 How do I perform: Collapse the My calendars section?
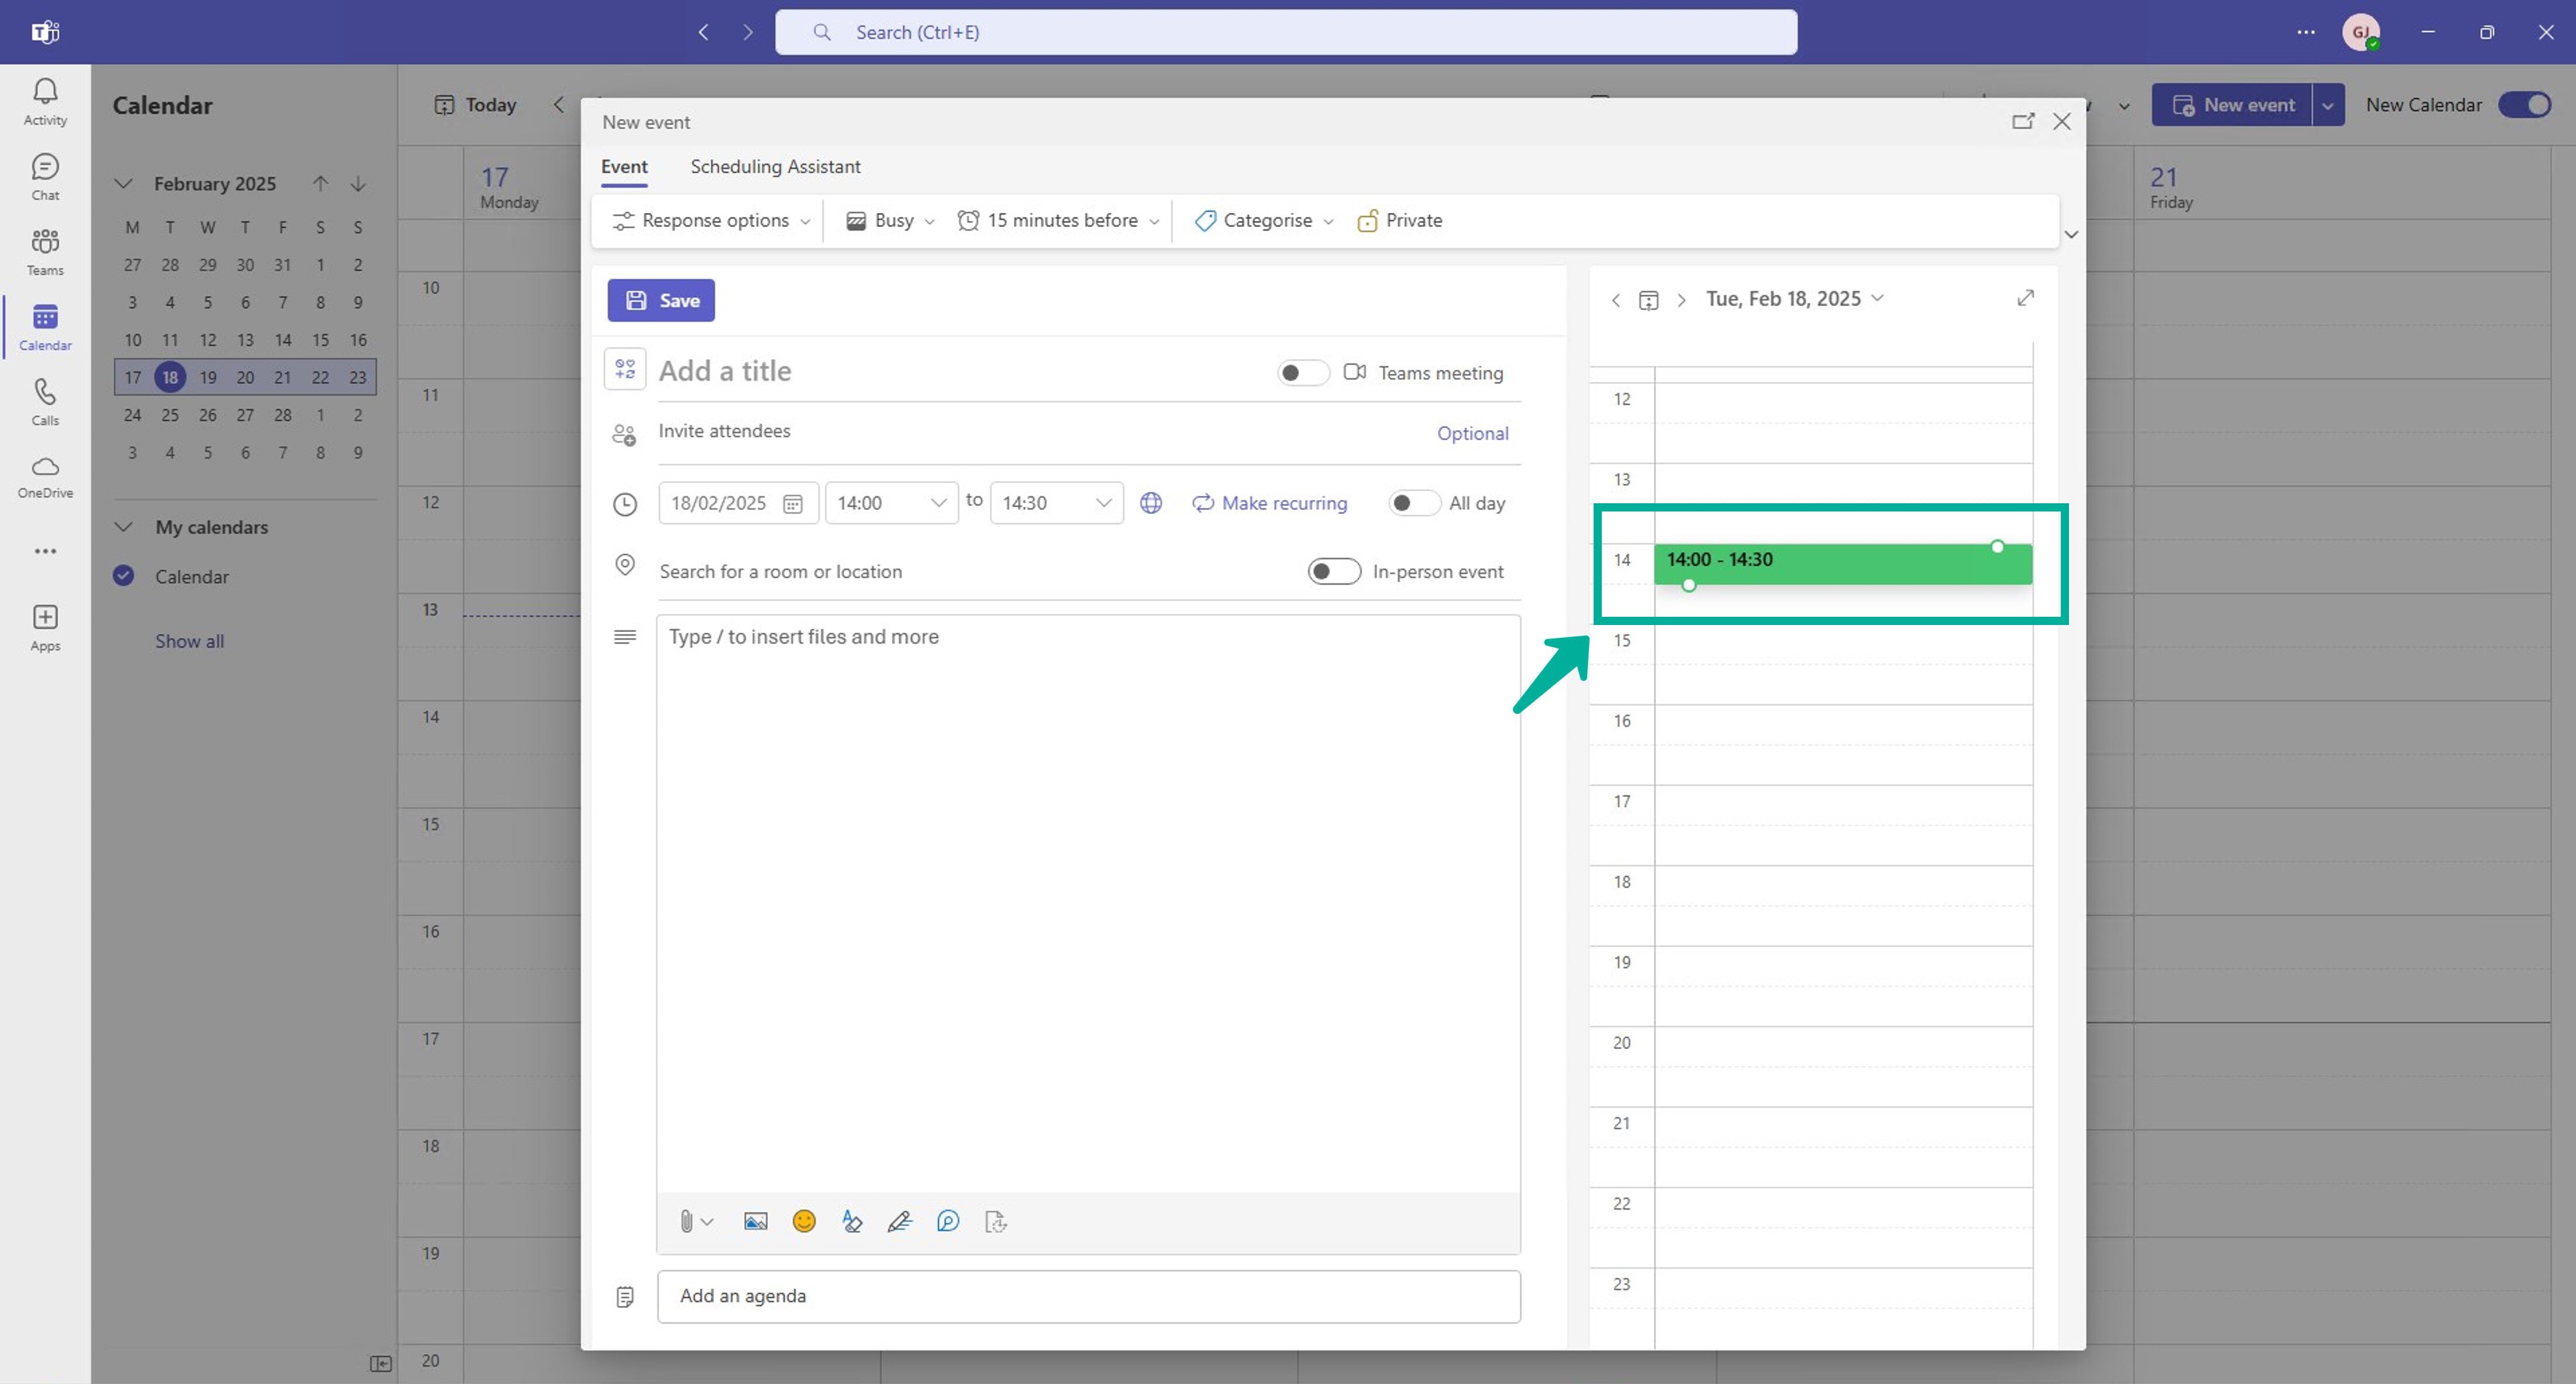(x=124, y=527)
